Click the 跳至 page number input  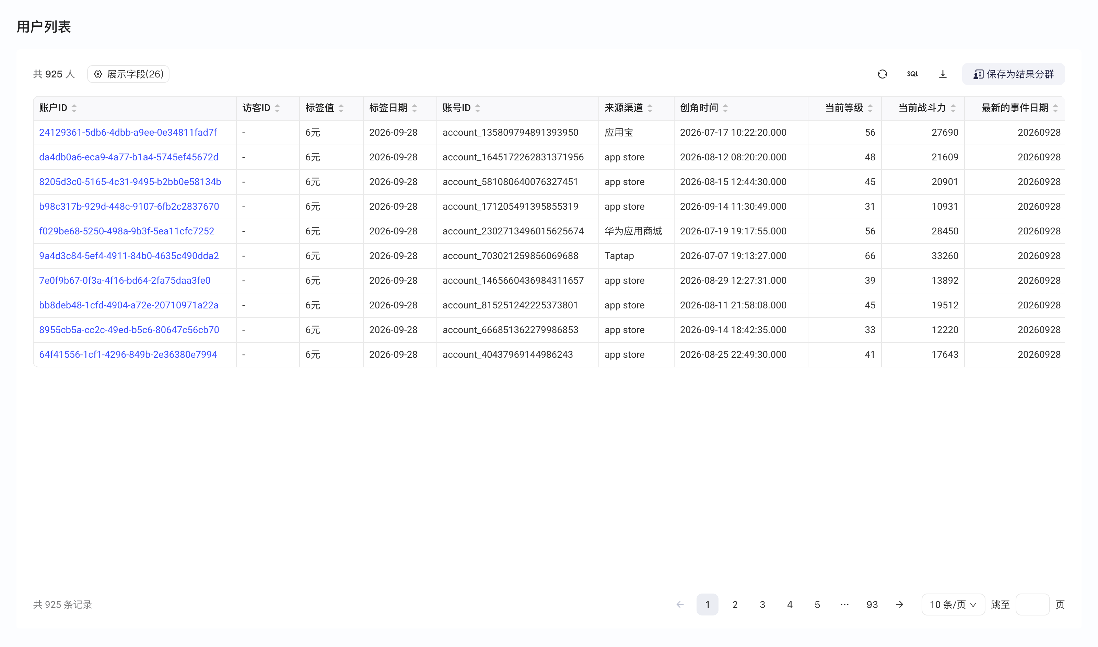[x=1032, y=604]
